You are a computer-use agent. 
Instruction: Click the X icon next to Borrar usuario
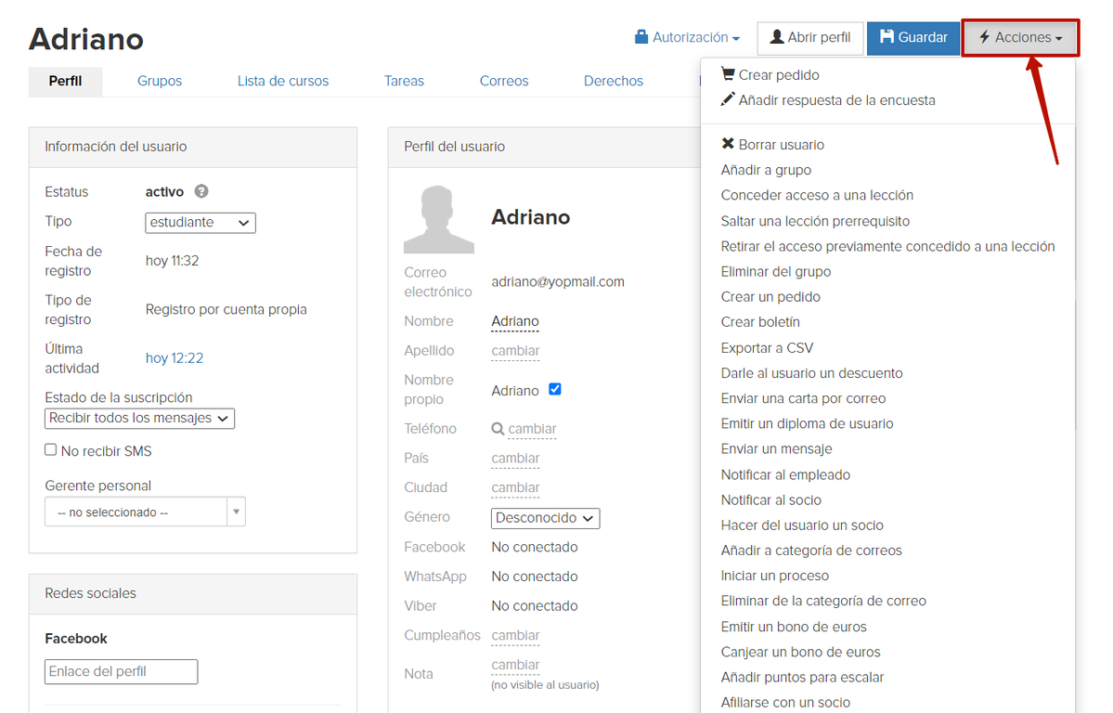pos(728,144)
